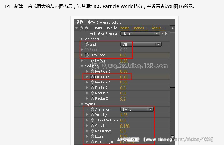This screenshot has width=224, height=145.
Task: Toggle the Radius Y stopwatch icon
Action: tap(92, 93)
